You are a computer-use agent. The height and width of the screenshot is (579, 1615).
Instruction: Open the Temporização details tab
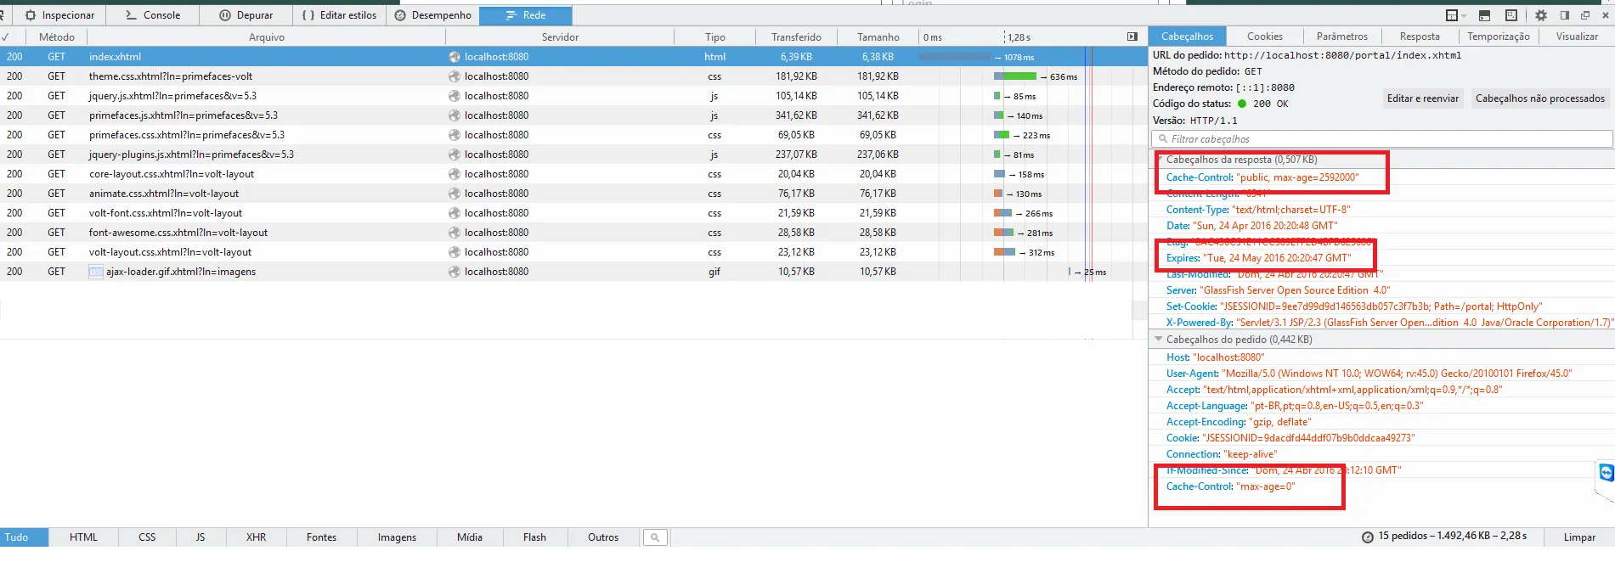(1498, 37)
